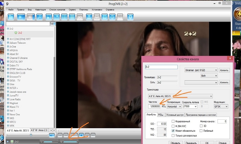Enable the Кодированный checkbox
Screen dimensions: 241x144
pyautogui.click(x=173, y=121)
